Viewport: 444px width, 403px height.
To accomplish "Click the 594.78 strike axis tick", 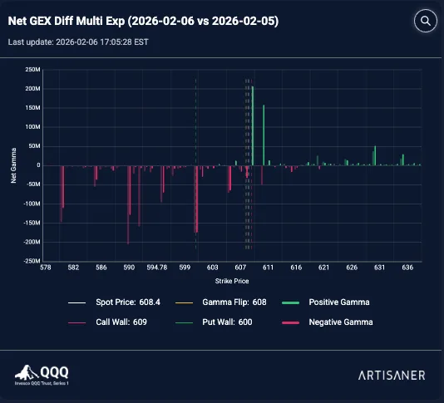I will 157,268.
